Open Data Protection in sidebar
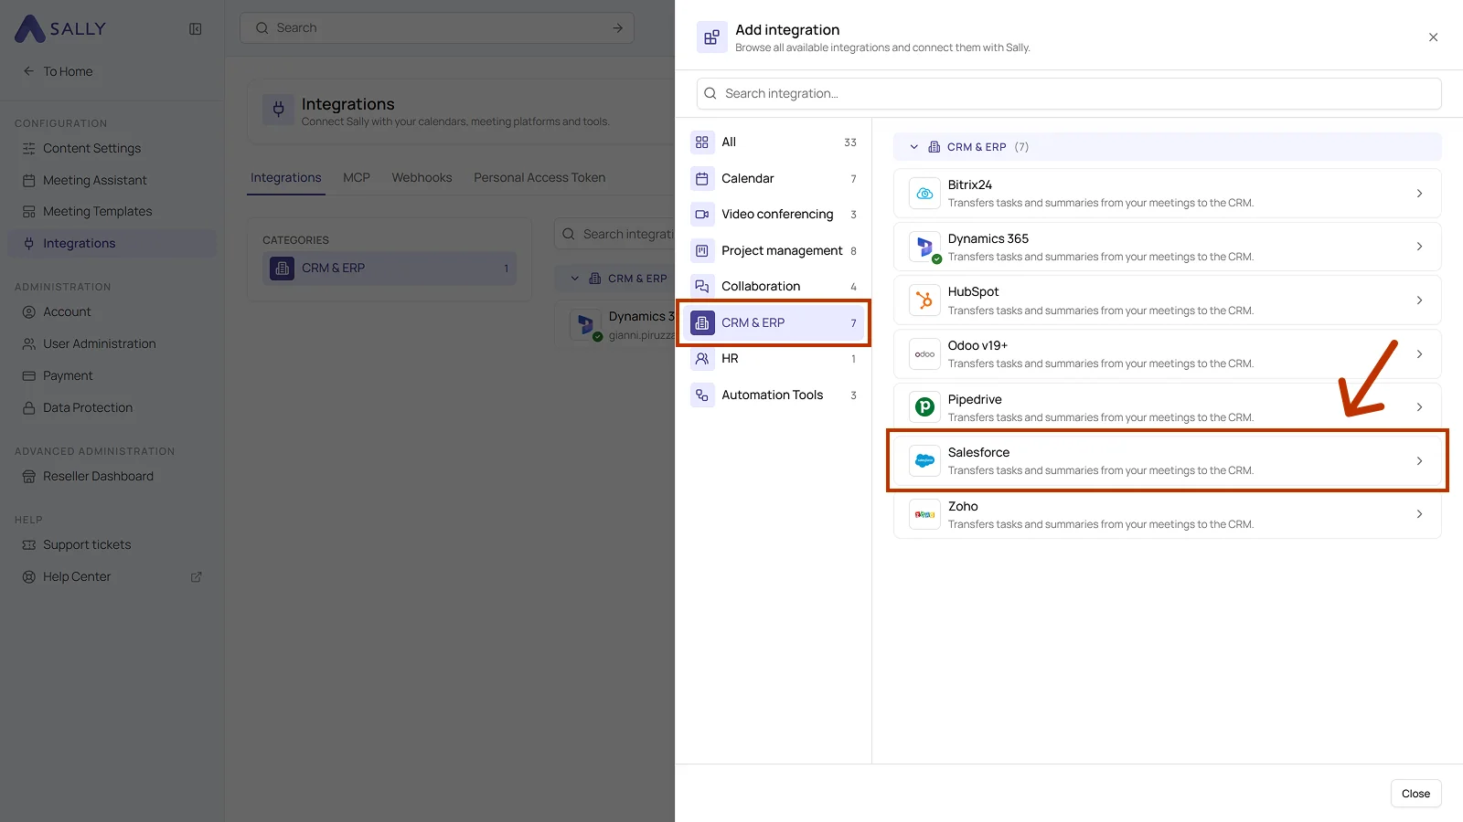 pyautogui.click(x=112, y=408)
